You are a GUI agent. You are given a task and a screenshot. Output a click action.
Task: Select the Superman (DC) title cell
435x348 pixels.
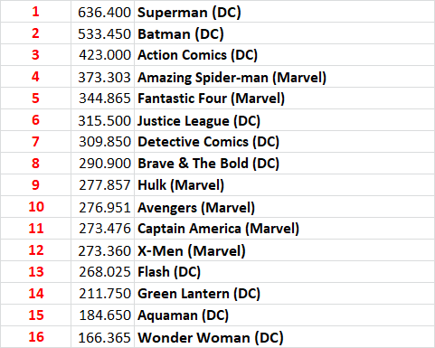pyautogui.click(x=284, y=12)
